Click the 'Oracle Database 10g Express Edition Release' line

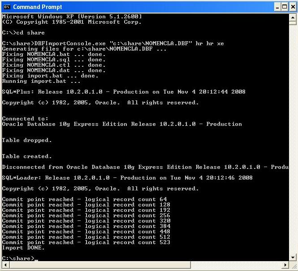pos(122,124)
